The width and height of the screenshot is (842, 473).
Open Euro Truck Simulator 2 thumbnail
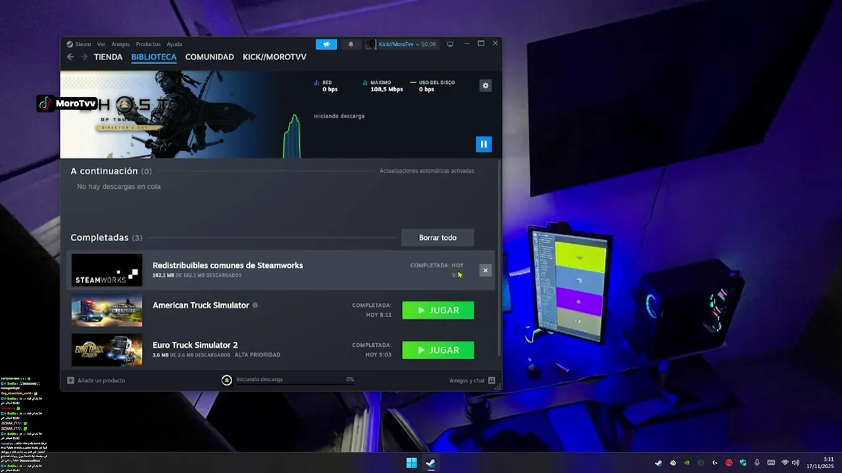[x=107, y=350]
